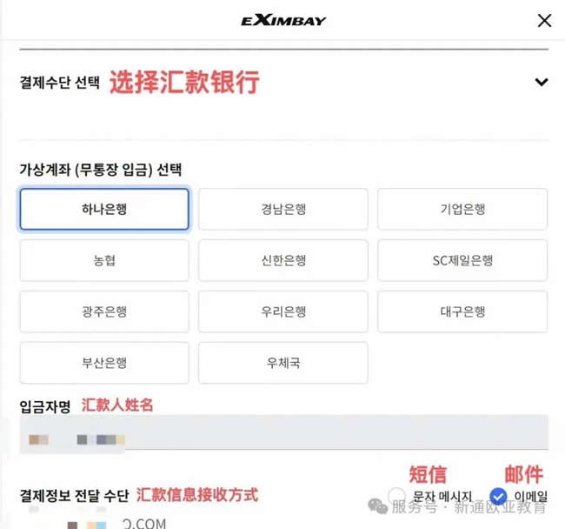This screenshot has height=529, width=565.
Task: Click the 결제수단 선택 section header
Action: (x=59, y=83)
